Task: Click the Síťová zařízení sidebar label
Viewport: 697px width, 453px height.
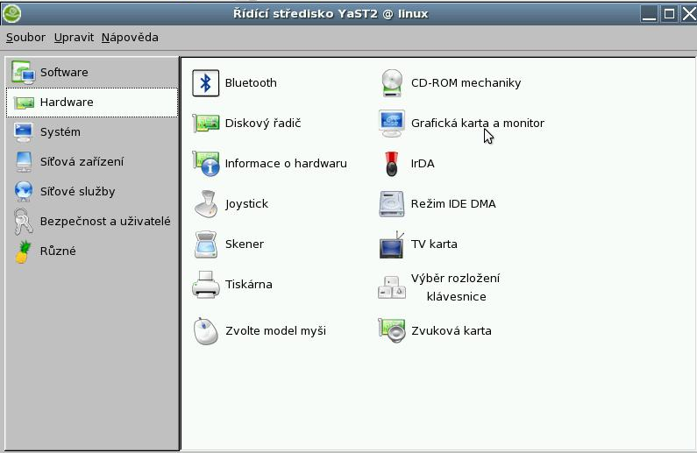Action: (82, 161)
